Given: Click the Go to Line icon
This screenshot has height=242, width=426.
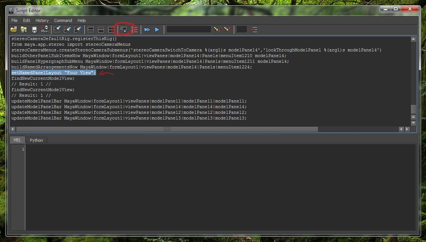Looking at the screenshot, I should (253, 29).
